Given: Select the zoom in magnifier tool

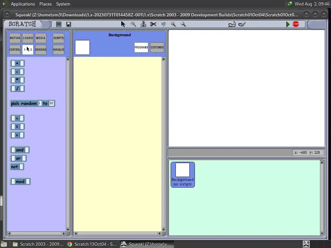Looking at the screenshot, I should click(x=173, y=24).
